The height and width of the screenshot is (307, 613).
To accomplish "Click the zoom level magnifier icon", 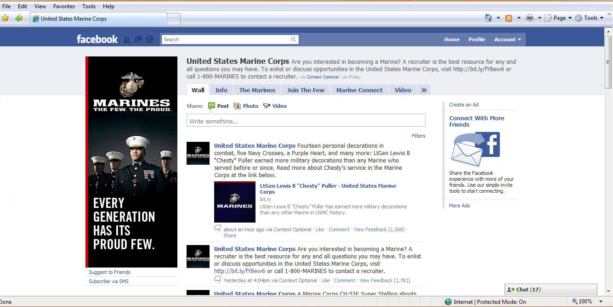I will pos(575,301).
